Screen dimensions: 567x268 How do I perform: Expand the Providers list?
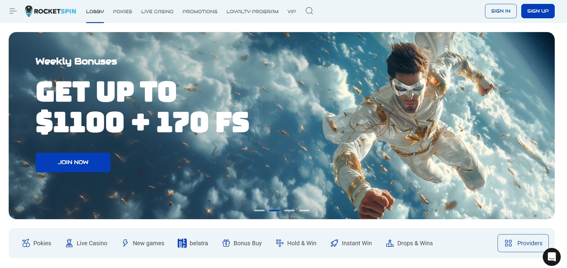click(x=523, y=243)
